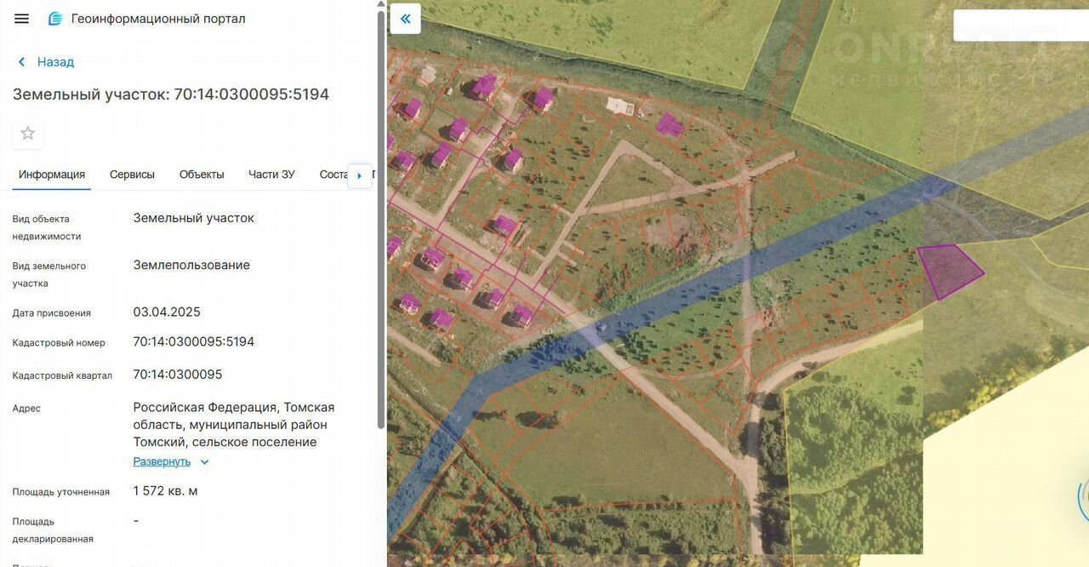Viewport: 1089px width, 567px height.
Task: Click the chevron beside Развернуть
Action: (204, 462)
